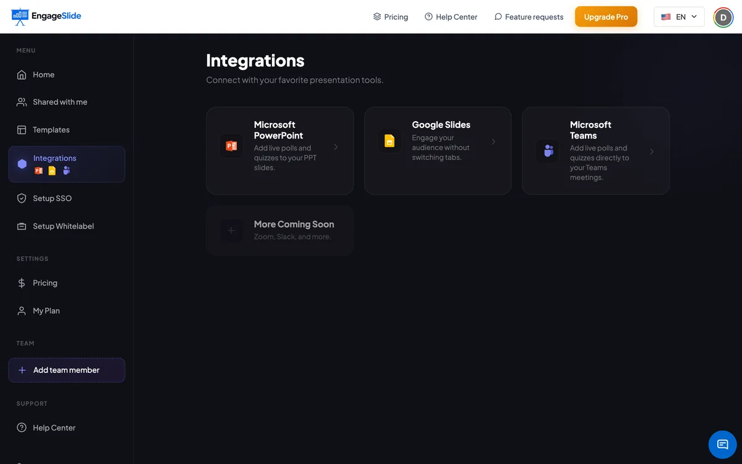Image resolution: width=742 pixels, height=464 pixels.
Task: Click 'Connect with your favorite presentation tools.'
Action: coord(295,80)
